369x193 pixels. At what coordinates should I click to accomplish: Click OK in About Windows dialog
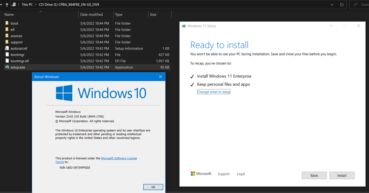[153, 187]
